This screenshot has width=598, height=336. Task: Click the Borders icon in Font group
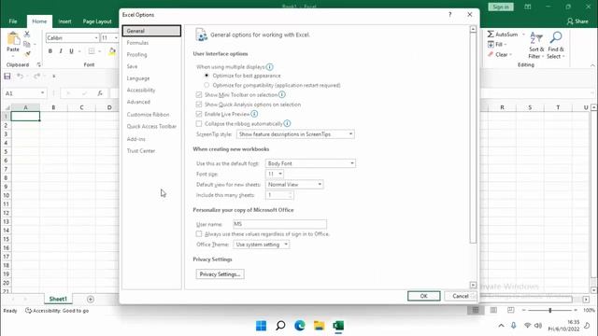[x=92, y=51]
